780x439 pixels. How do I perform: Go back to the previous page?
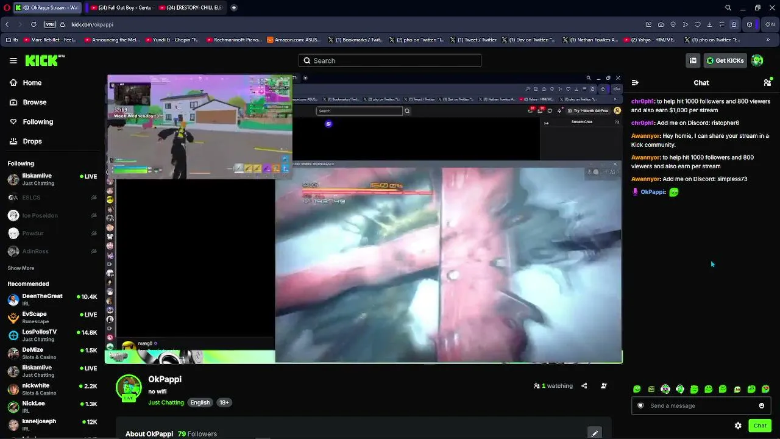(x=7, y=24)
